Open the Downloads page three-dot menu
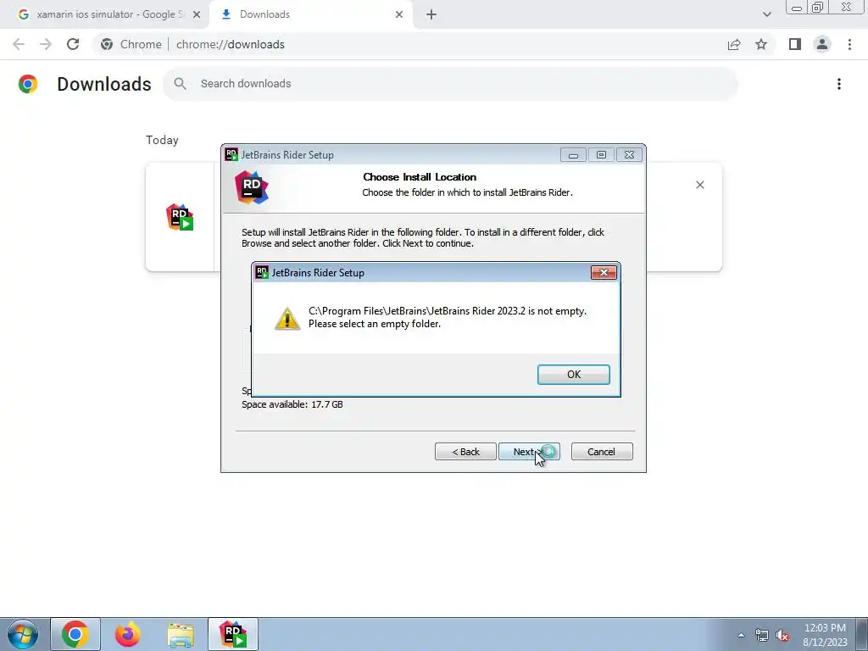The width and height of the screenshot is (868, 651). pyautogui.click(x=839, y=84)
